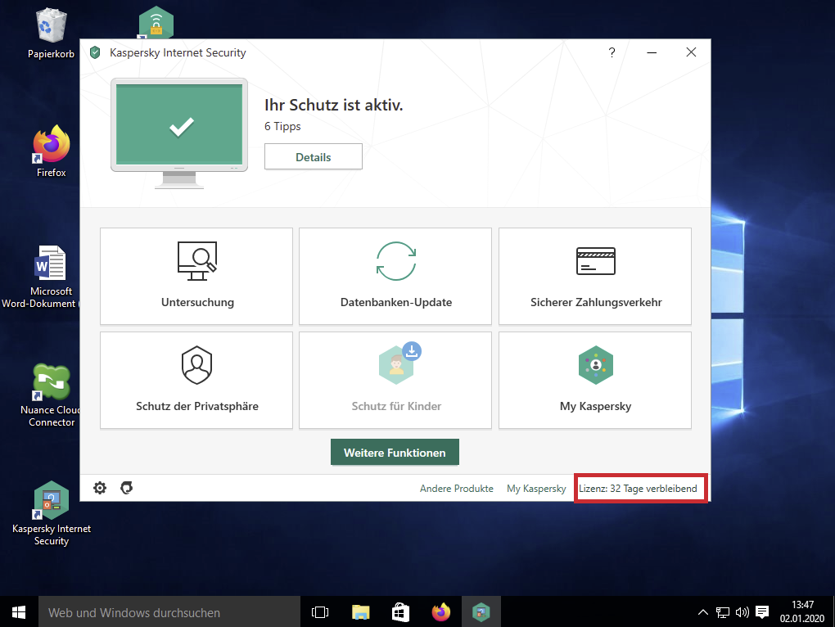Screen dimensions: 835x627
Task: Open the Windows Start menu
Action: 19,612
